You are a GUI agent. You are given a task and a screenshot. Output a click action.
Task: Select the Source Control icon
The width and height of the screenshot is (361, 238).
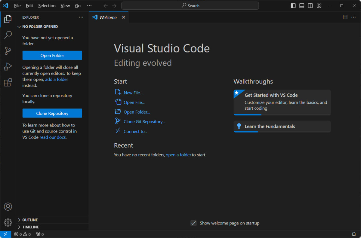8,51
